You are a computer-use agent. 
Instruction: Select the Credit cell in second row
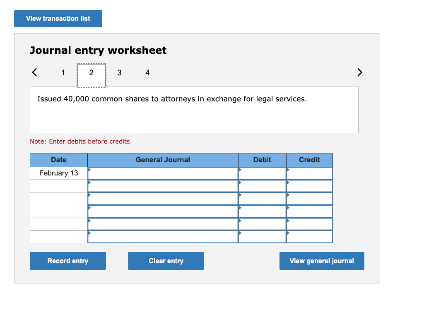coord(309,186)
